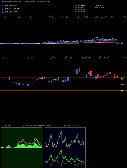
Task: Click the 139.99 EMA price label
Action: 120,43
